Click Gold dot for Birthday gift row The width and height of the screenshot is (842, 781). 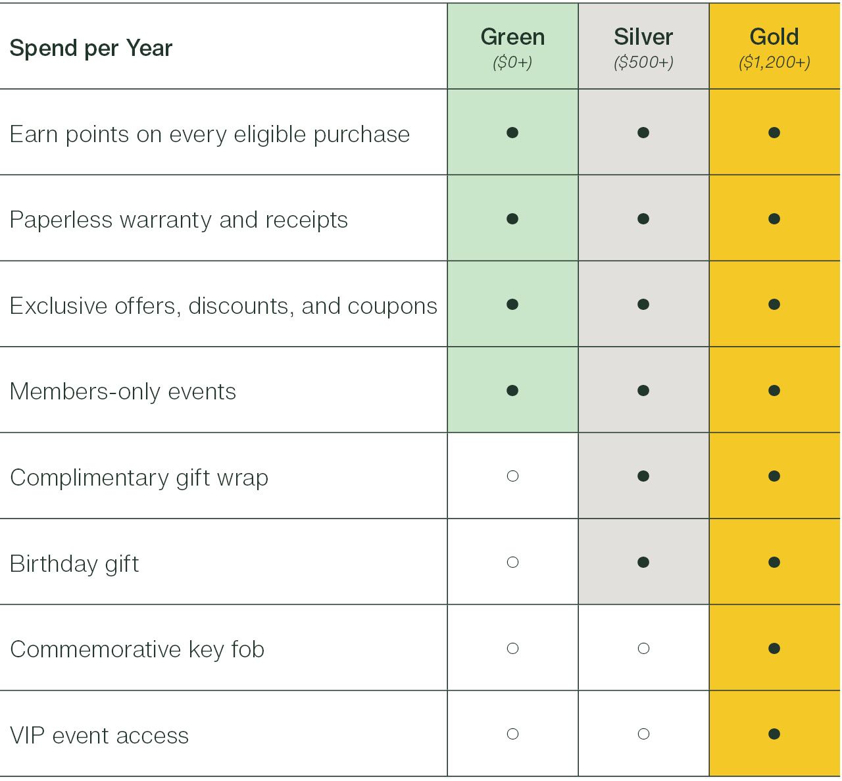774,563
